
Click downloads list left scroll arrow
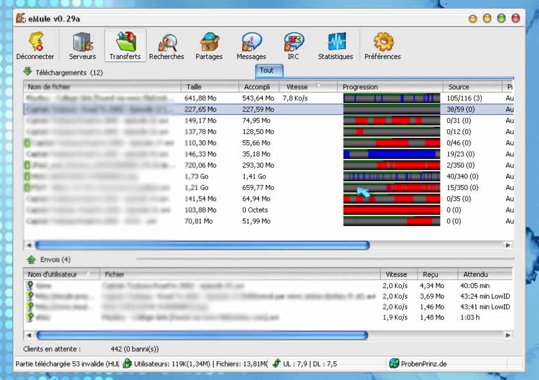(29, 245)
